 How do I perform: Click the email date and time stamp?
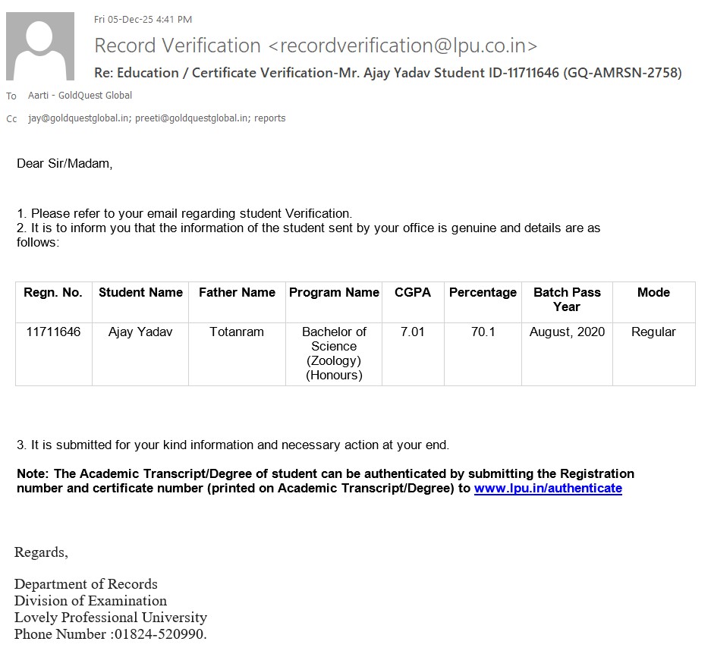(x=143, y=19)
